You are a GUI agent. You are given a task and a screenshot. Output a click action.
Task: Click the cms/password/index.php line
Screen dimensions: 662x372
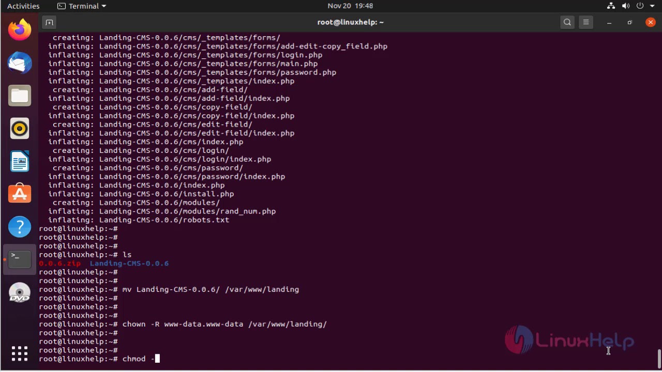click(167, 177)
